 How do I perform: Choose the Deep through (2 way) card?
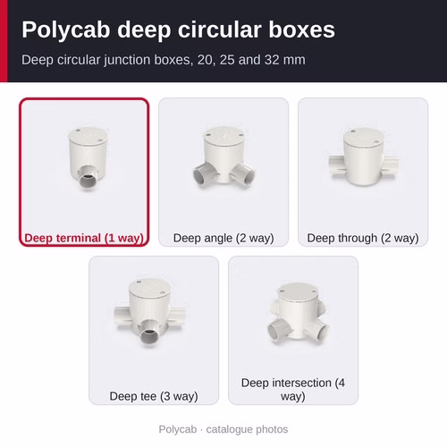point(363,172)
